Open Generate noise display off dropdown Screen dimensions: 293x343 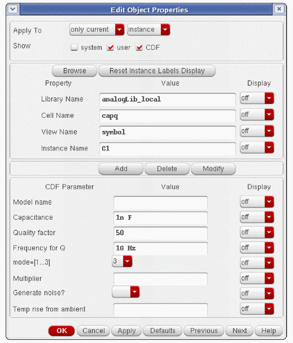257,294
